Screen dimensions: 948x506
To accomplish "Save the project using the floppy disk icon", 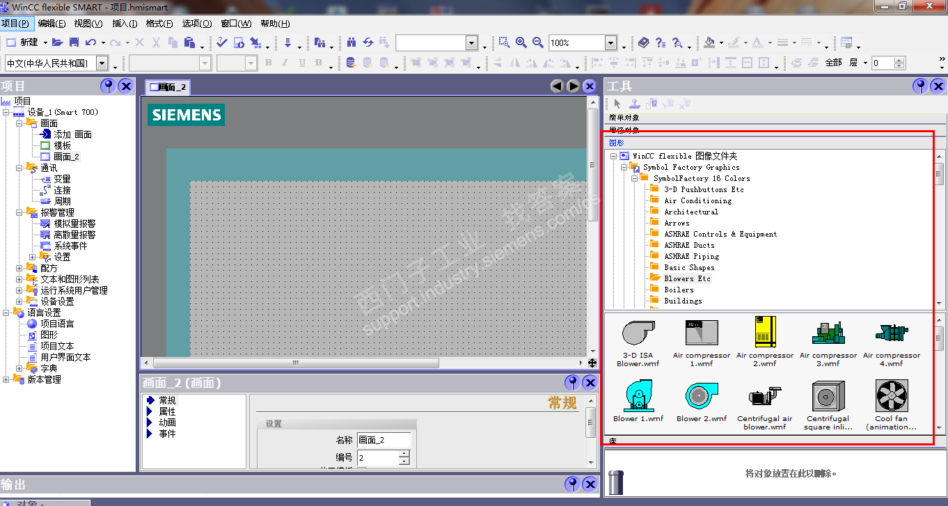I will [74, 42].
